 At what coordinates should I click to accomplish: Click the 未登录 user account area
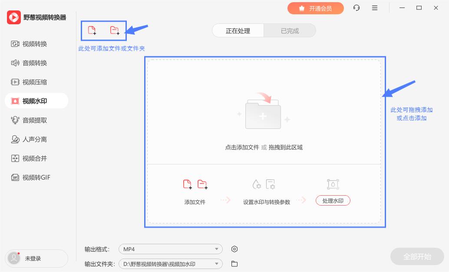pos(36,258)
